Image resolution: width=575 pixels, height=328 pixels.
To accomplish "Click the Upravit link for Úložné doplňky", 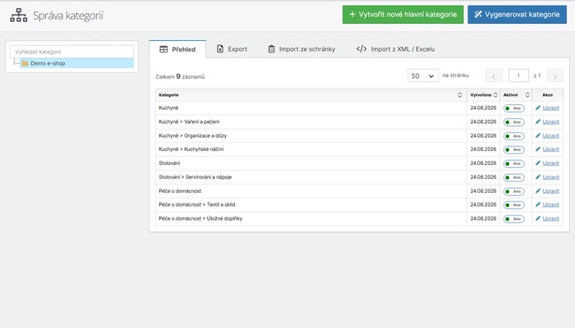I will 551,219.
